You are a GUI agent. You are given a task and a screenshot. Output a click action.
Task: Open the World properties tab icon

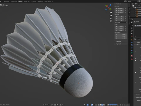point(132,37)
